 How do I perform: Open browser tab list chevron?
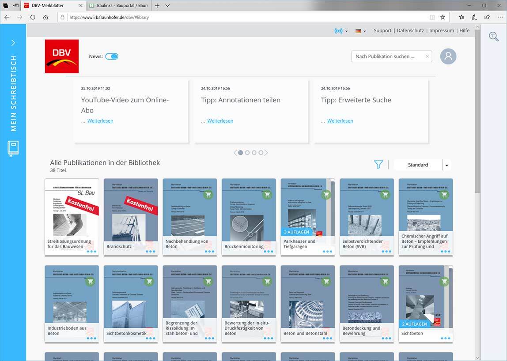pyautogui.click(x=167, y=5)
